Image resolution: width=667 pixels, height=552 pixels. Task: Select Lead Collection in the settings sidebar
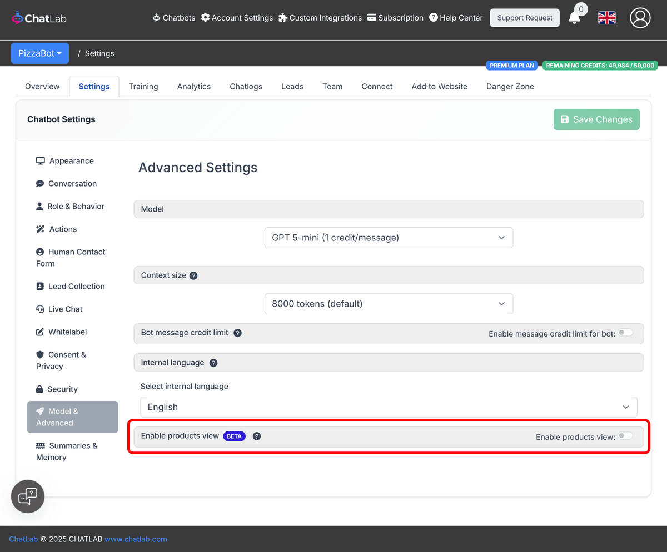(x=76, y=286)
